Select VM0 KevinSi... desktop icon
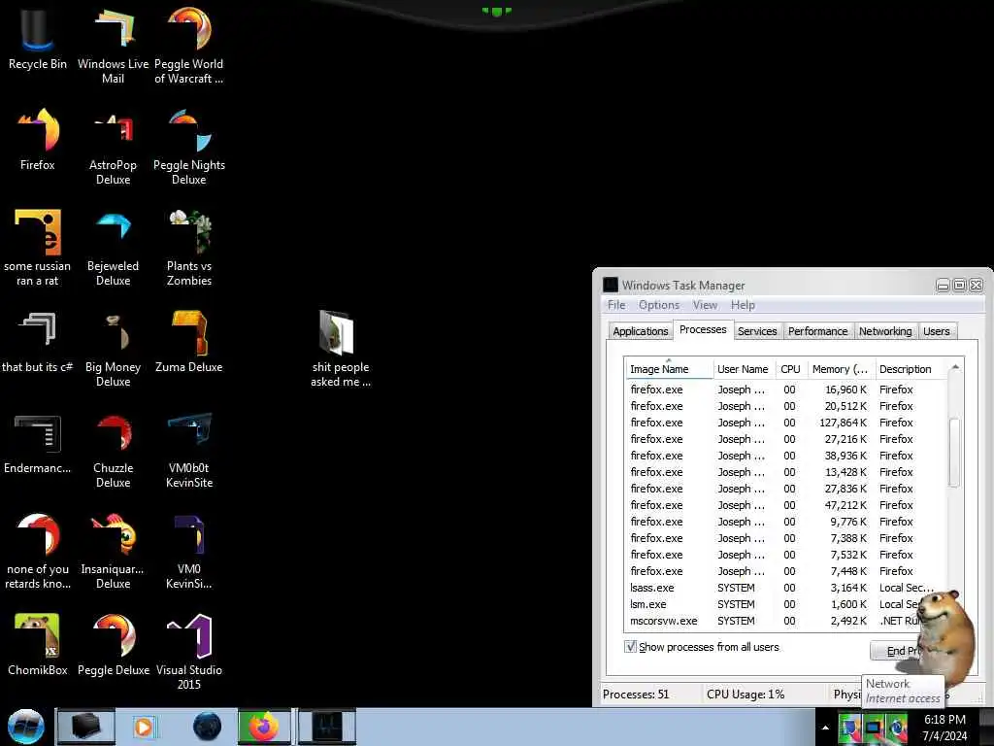 (x=189, y=551)
